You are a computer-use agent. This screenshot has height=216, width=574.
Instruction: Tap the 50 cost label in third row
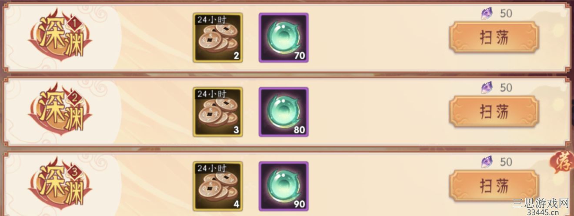tap(506, 162)
